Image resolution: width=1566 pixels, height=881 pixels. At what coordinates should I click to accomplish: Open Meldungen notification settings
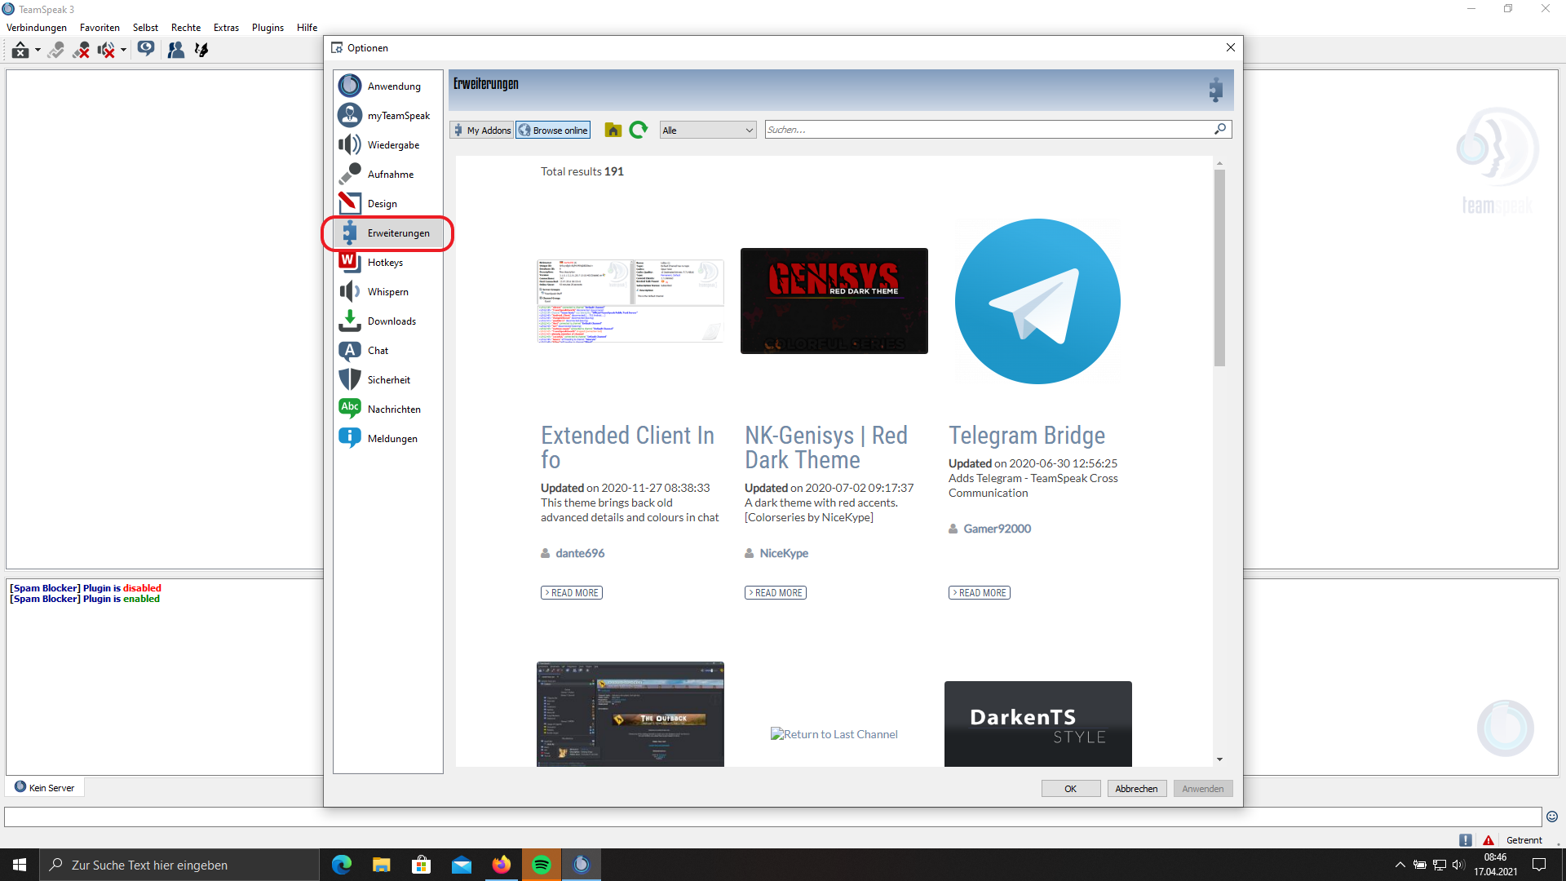tap(388, 438)
